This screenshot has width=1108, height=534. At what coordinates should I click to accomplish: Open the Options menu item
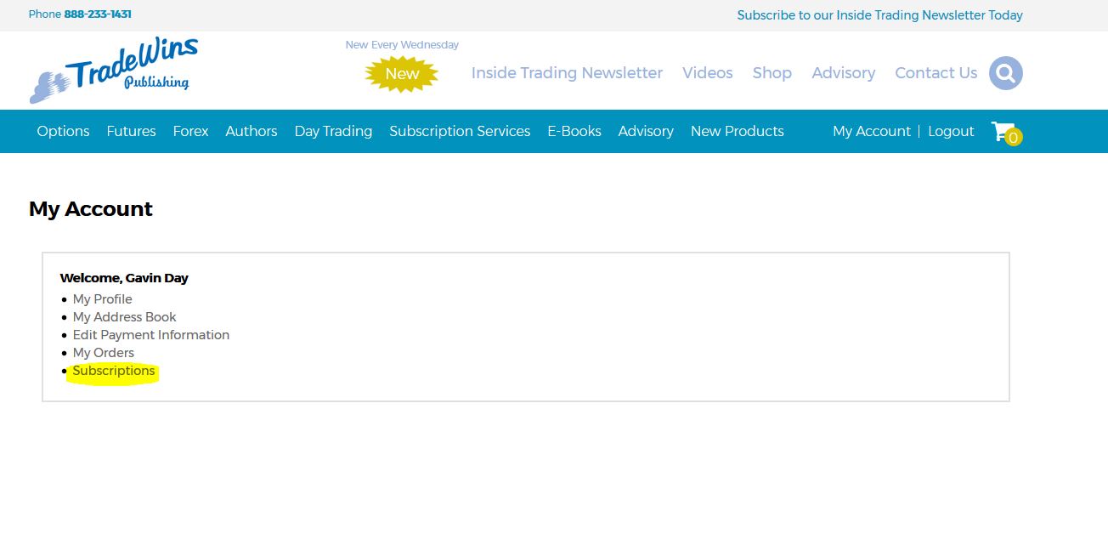63,131
